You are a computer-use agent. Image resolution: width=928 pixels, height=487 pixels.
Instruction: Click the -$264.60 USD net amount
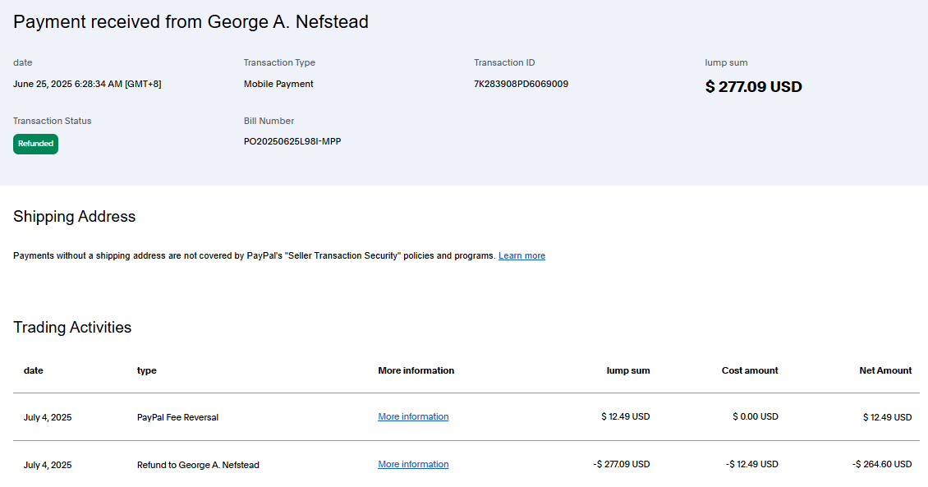tap(881, 464)
